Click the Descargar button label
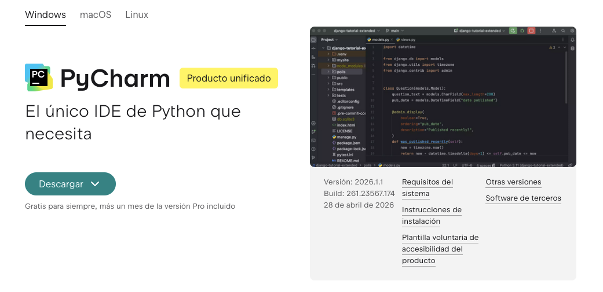This screenshot has width=603, height=292. pos(61,184)
